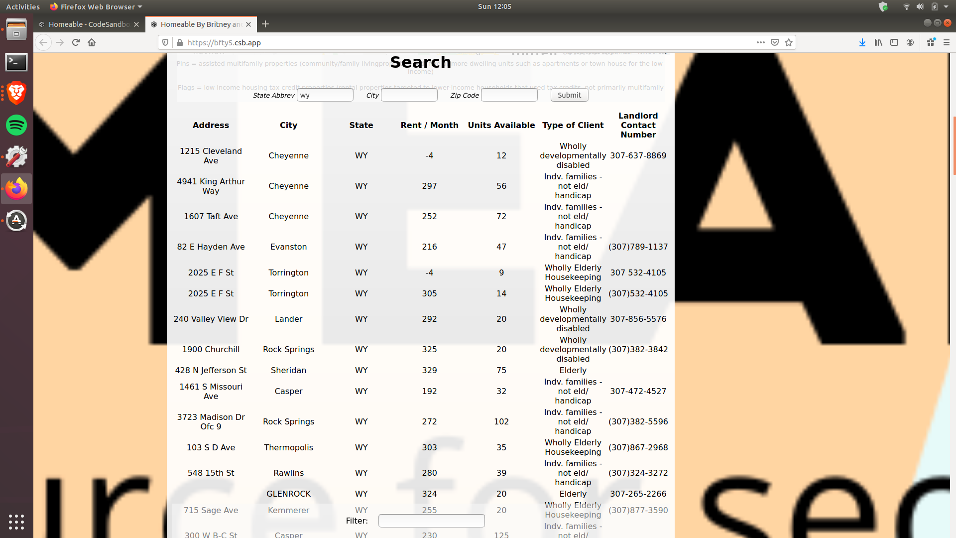
Task: Go to Firefox home page icon
Action: click(92, 42)
